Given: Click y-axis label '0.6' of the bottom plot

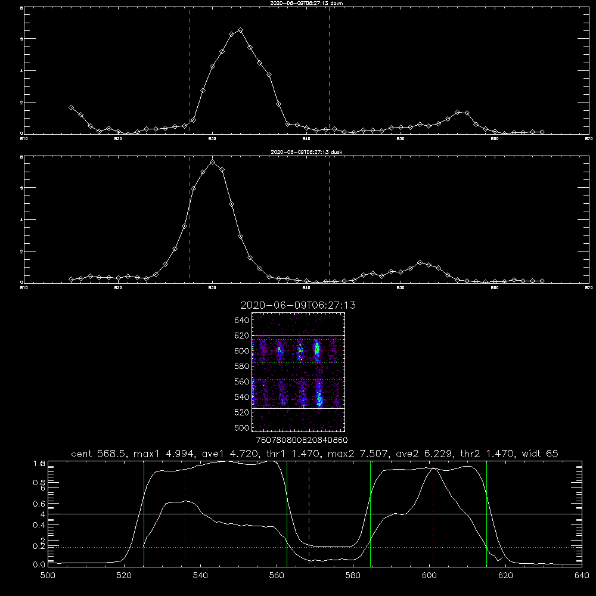Looking at the screenshot, I should pos(39,504).
